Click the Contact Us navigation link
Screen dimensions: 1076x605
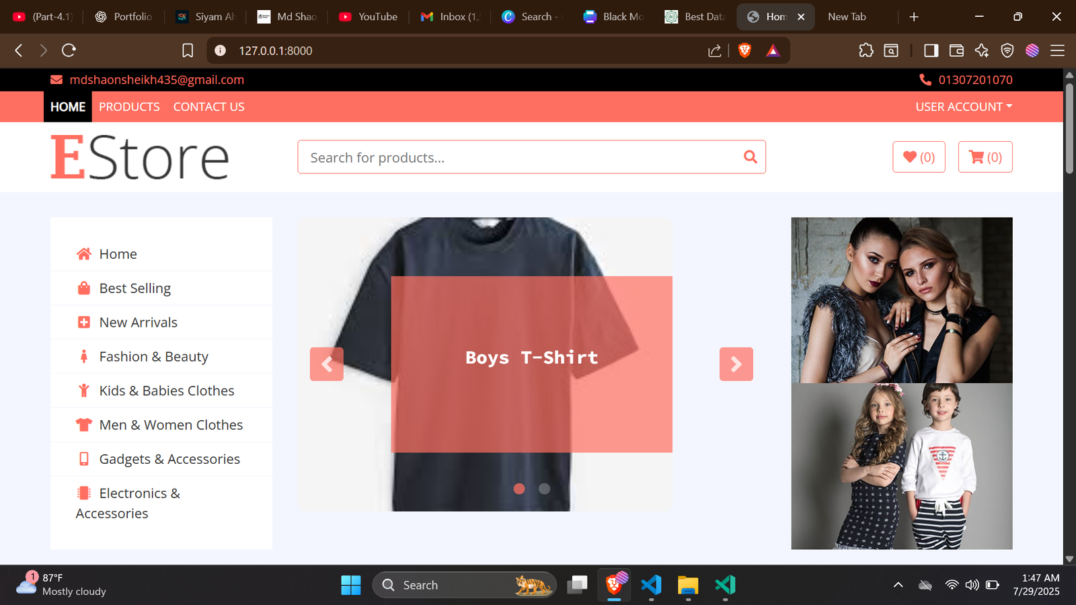pos(208,107)
